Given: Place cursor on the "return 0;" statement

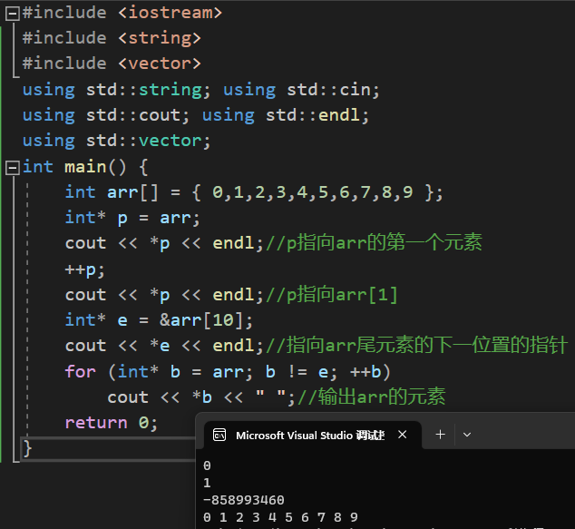Looking at the screenshot, I should tap(111, 423).
